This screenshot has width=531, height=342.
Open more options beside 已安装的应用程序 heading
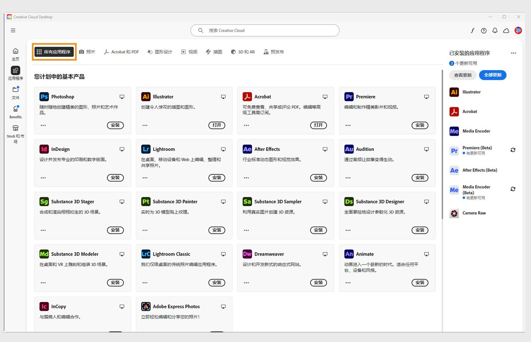click(513, 53)
